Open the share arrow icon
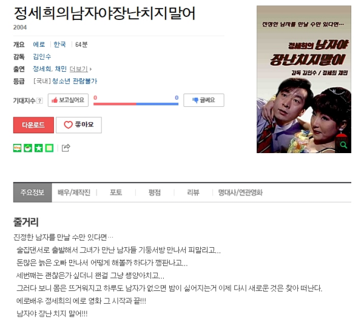 pos(66,148)
